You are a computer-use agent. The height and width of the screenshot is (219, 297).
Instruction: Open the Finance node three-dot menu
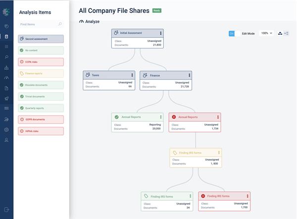190,75
